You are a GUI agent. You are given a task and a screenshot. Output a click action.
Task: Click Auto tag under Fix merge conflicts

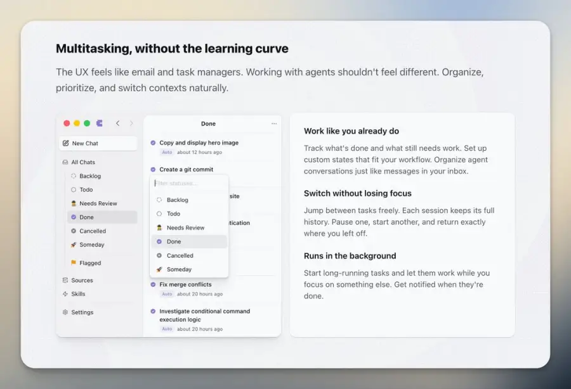(167, 294)
